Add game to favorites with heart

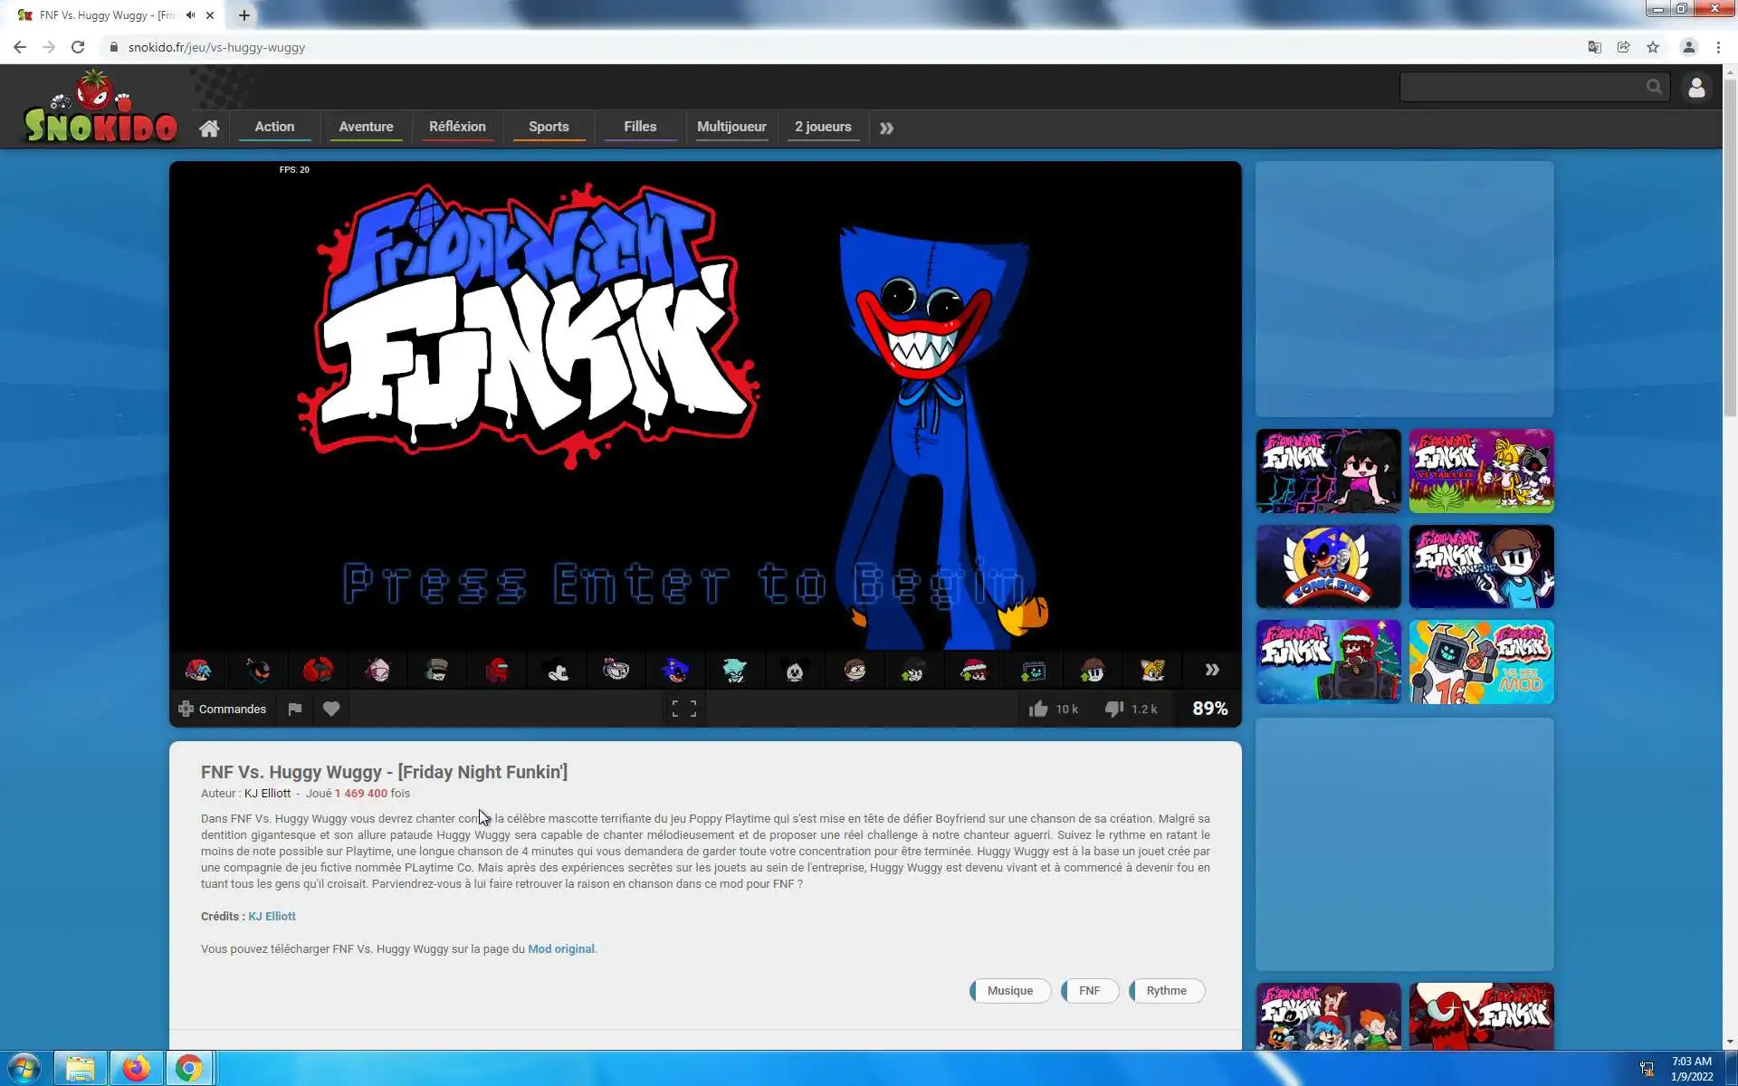331,709
